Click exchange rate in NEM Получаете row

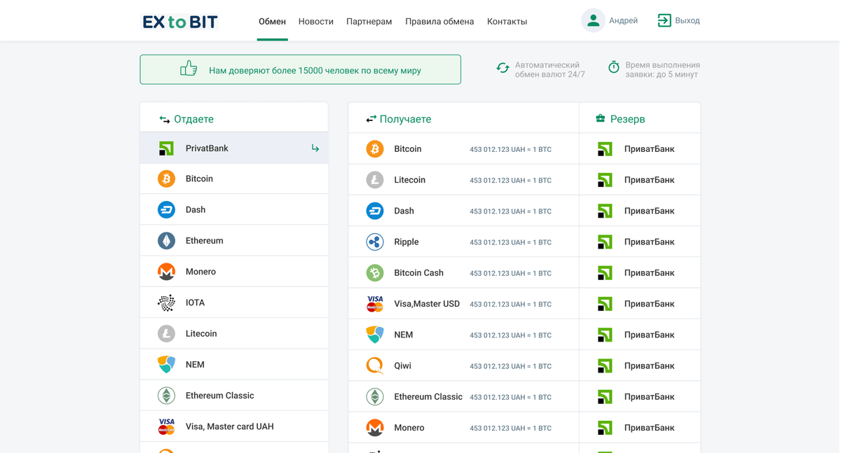tap(510, 335)
